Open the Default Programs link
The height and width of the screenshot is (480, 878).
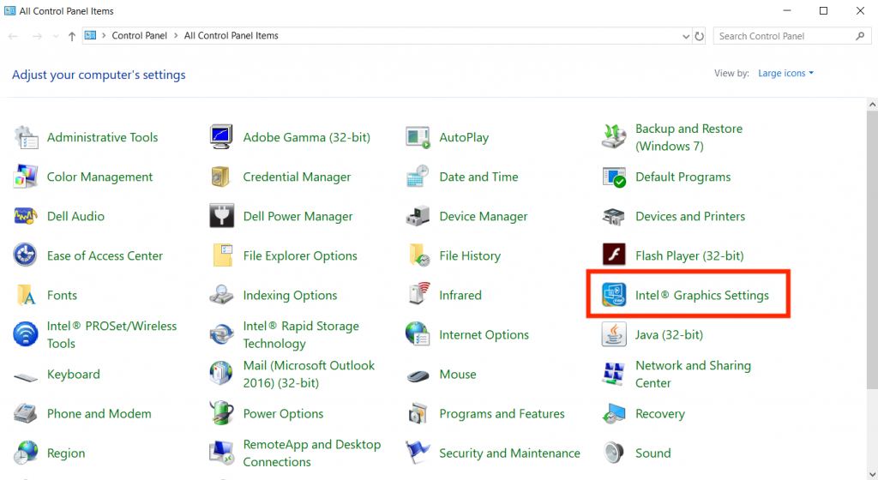(x=683, y=177)
